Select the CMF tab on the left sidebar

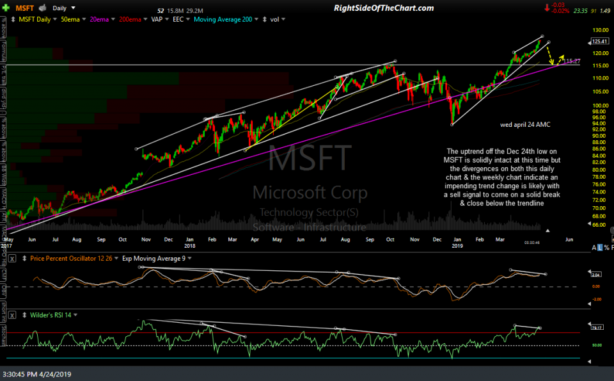pyautogui.click(x=5, y=275)
